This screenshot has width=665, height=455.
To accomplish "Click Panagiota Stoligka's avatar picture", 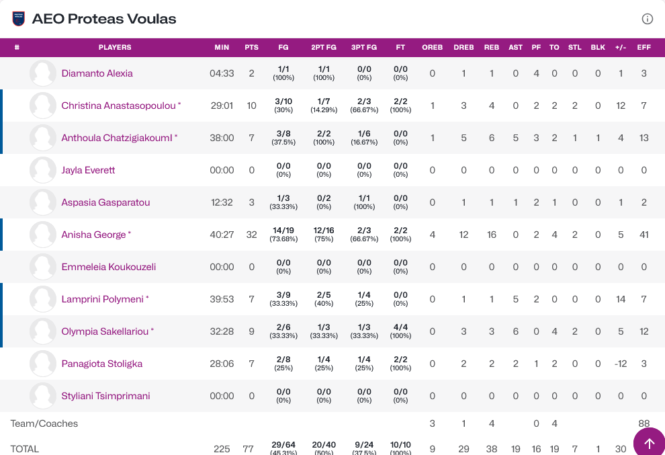I will (43, 364).
